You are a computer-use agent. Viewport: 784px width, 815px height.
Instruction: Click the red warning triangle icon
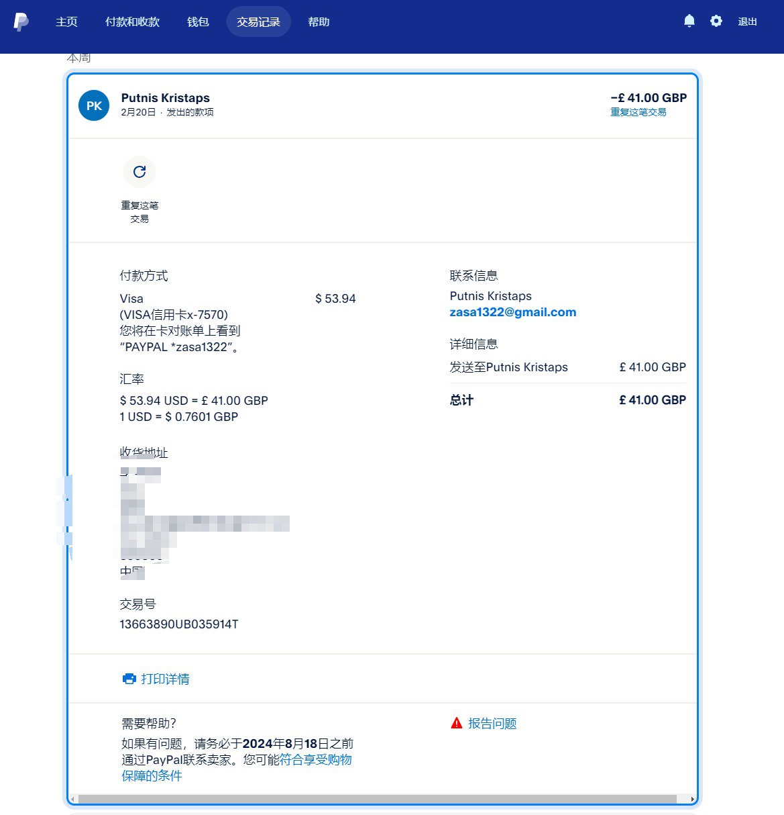457,723
